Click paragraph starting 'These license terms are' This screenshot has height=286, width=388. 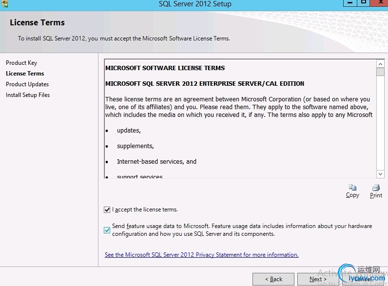[x=239, y=107]
